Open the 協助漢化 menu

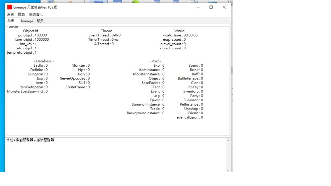(x=36, y=15)
